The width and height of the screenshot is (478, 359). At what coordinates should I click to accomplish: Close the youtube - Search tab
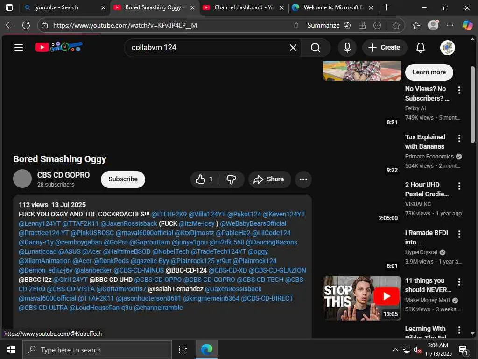click(x=103, y=7)
